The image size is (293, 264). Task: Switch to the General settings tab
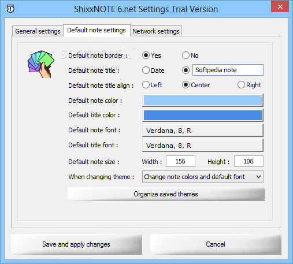point(38,31)
